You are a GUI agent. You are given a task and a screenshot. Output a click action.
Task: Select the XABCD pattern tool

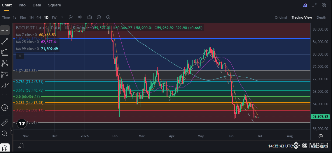point(5,63)
